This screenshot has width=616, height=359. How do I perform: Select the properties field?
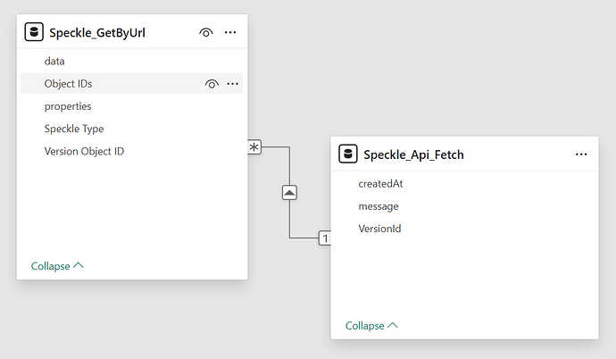pos(131,106)
